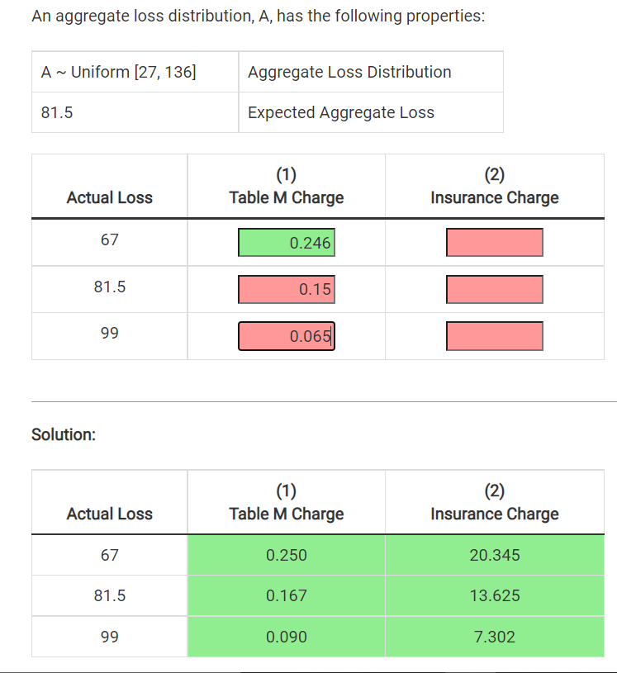The width and height of the screenshot is (617, 673).
Task: Click Insurance Charge input for 81.5
Action: pyautogui.click(x=494, y=290)
